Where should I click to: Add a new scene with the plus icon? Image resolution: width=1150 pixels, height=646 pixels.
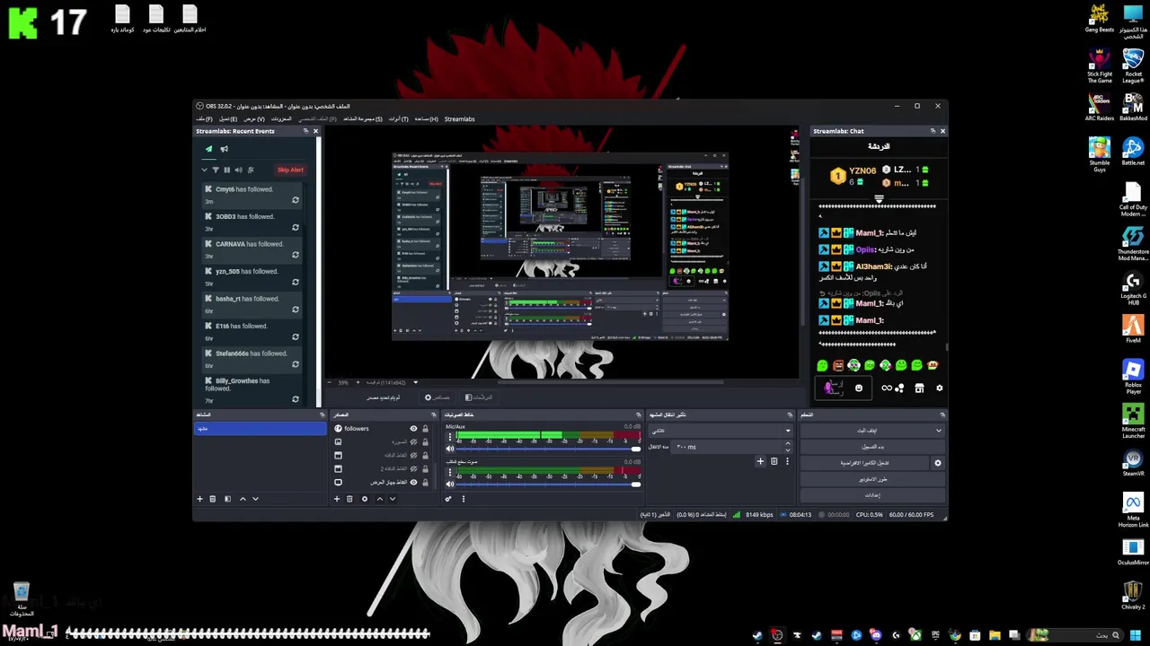pyautogui.click(x=199, y=499)
